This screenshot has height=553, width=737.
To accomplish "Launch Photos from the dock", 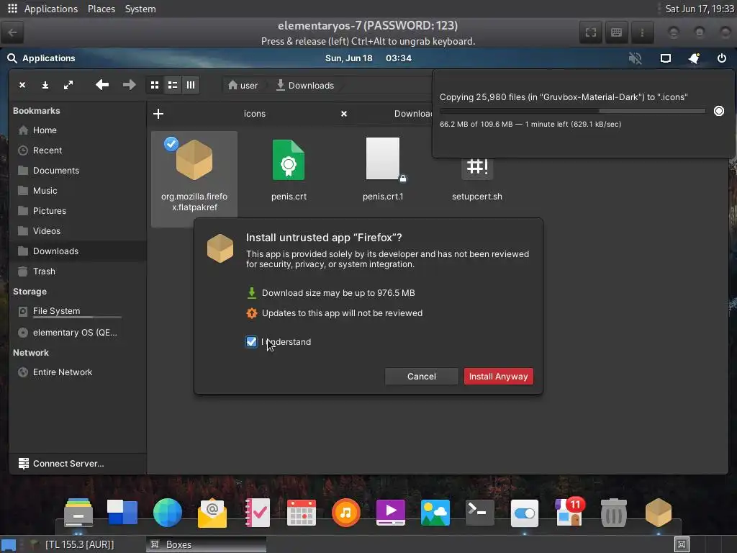I will pos(435,512).
